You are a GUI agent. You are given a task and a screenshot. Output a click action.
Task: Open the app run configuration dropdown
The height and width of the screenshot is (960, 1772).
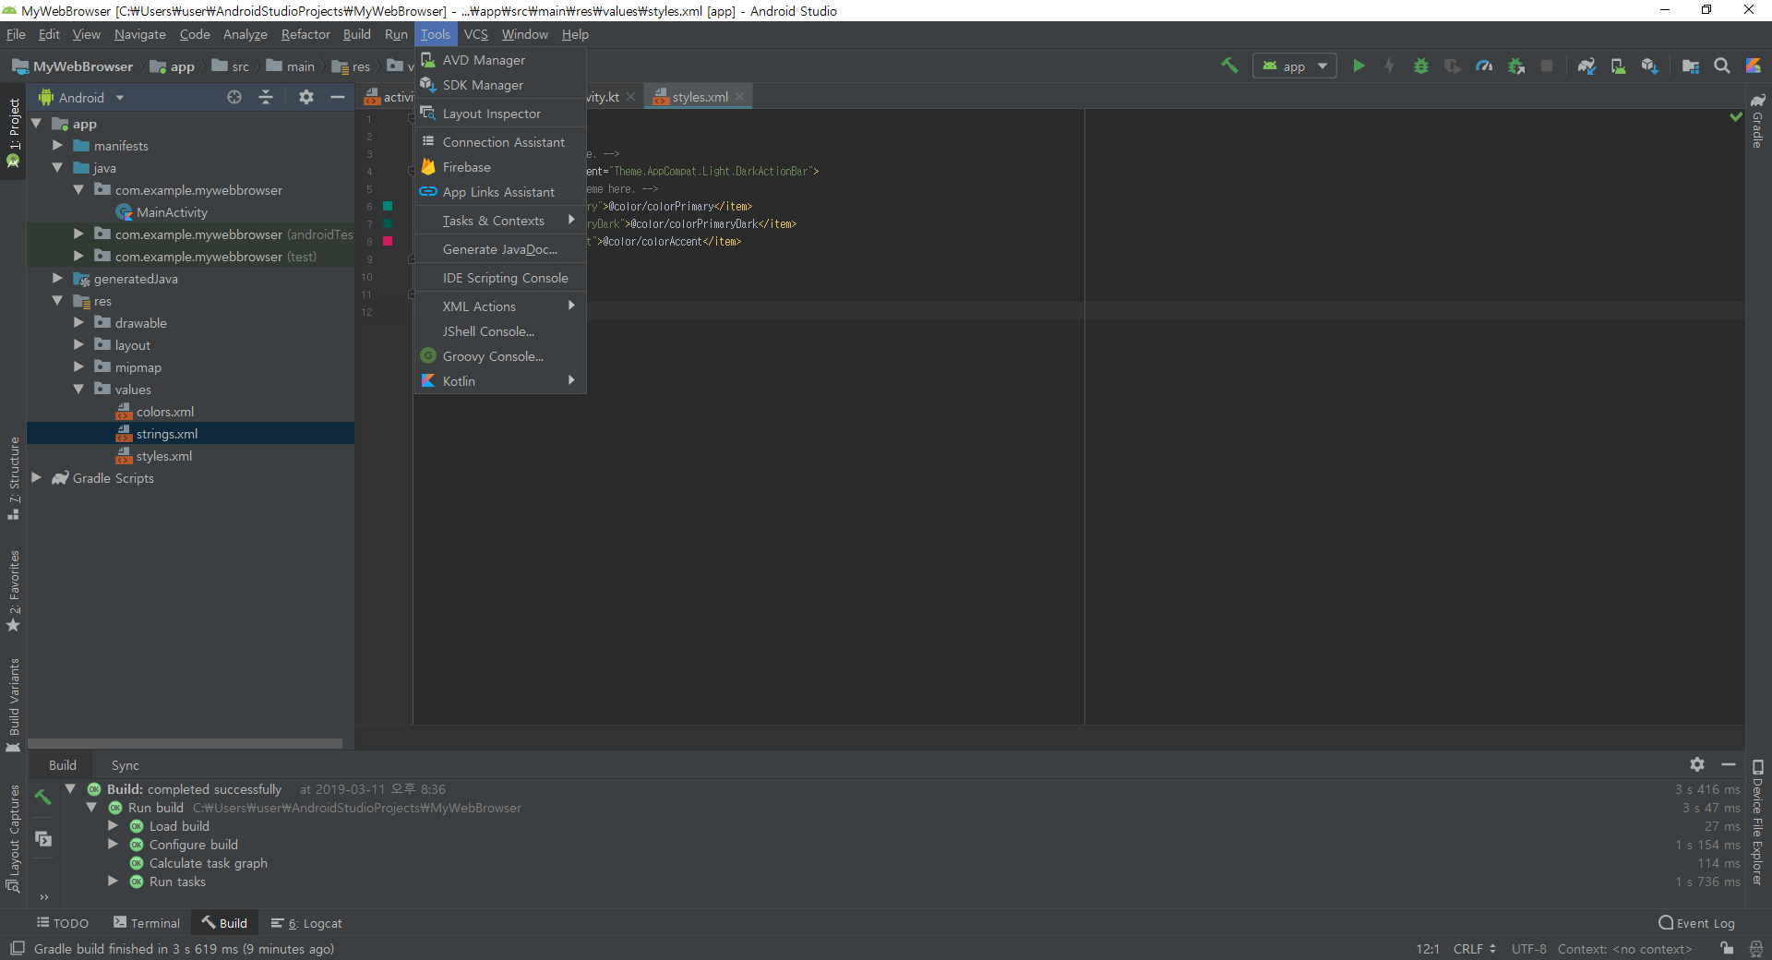pyautogui.click(x=1295, y=66)
